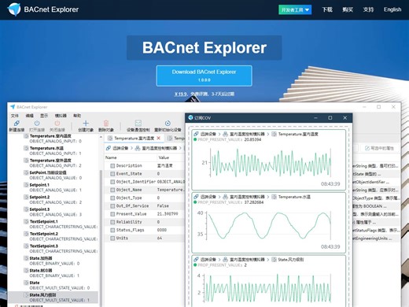The width and height of the screenshot is (409, 307).
Task: Click the object icon before State.风力级别 in the COV chart
Action: (x=274, y=259)
